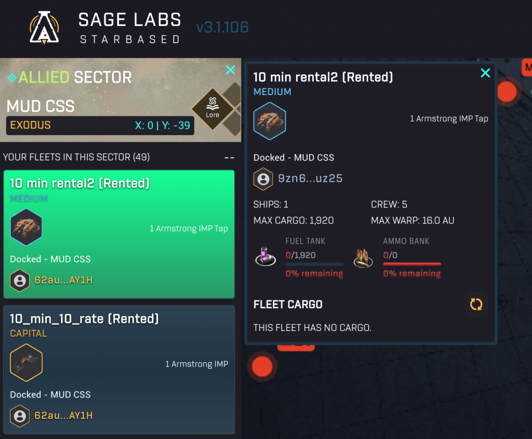The width and height of the screenshot is (532, 439).
Task: Open the 9zn6...uz25 wallet address
Action: coord(310,179)
